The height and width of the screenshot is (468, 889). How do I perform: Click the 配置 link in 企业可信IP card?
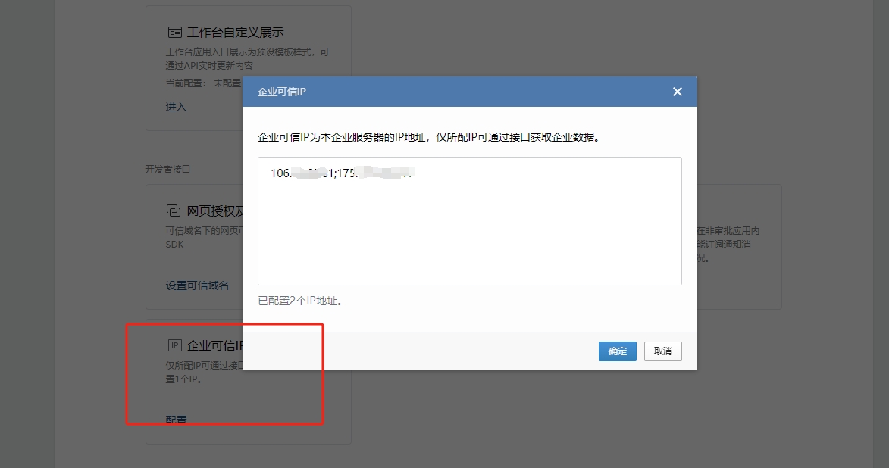(x=176, y=419)
